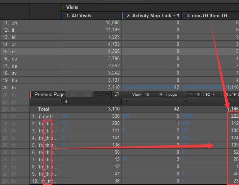Viewport: 239px width, 185px height.
Task: Click the drag handle beside Visits header
Action: click(x=64, y=7)
